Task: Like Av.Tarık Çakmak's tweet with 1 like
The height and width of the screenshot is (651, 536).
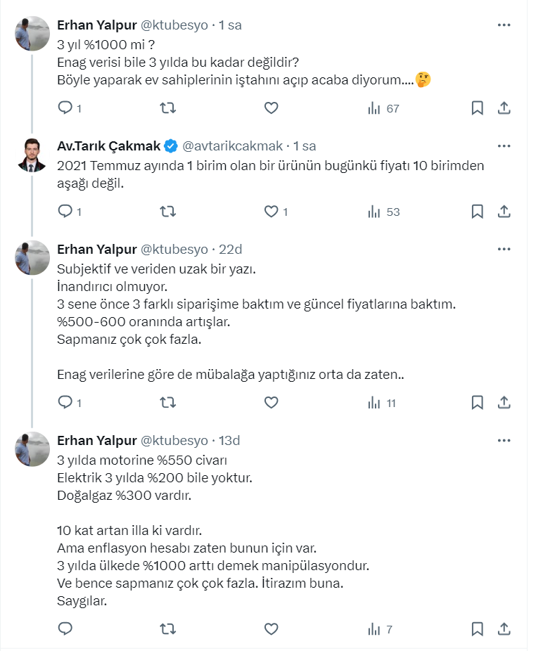Action: click(x=271, y=211)
